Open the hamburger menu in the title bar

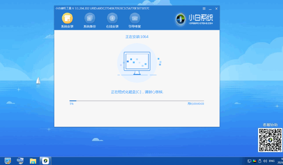coord(204,8)
